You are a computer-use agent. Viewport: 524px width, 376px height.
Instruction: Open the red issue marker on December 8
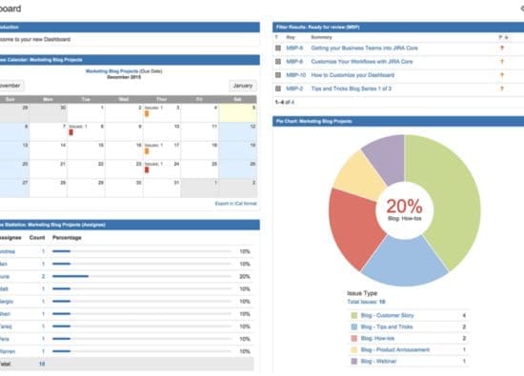tap(71, 132)
